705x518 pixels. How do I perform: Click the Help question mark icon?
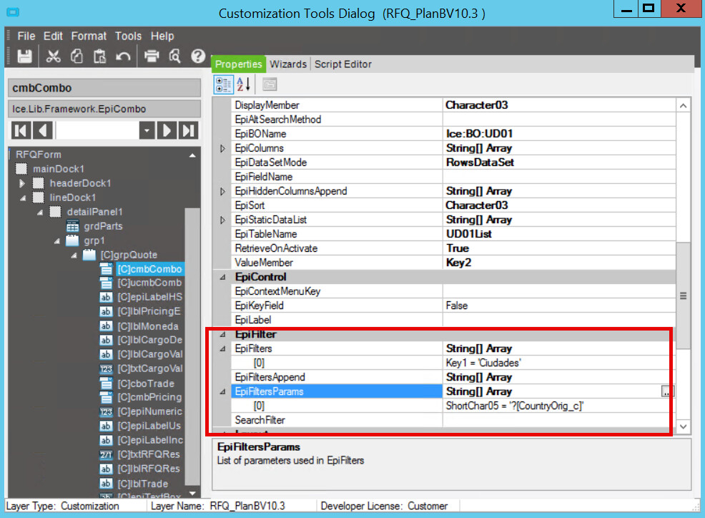tap(198, 57)
